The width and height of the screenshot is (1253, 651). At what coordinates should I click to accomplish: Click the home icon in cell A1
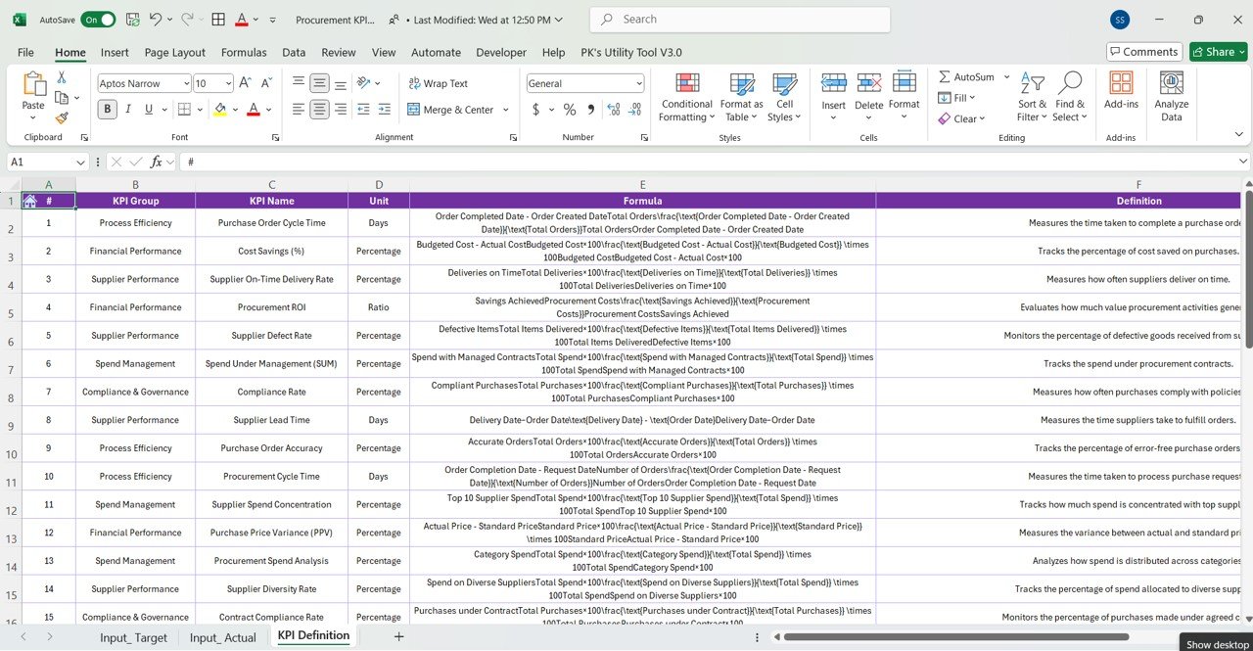[x=30, y=201]
